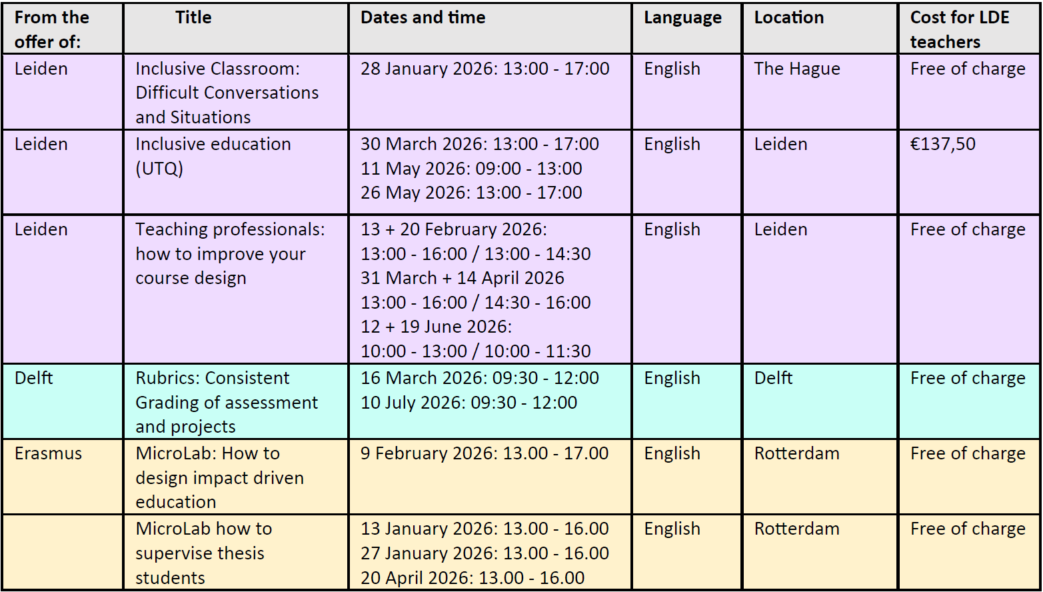The image size is (1043, 592).
Task: Click the '10 July 2026: 09:30 - 12:00' date
Action: click(469, 403)
